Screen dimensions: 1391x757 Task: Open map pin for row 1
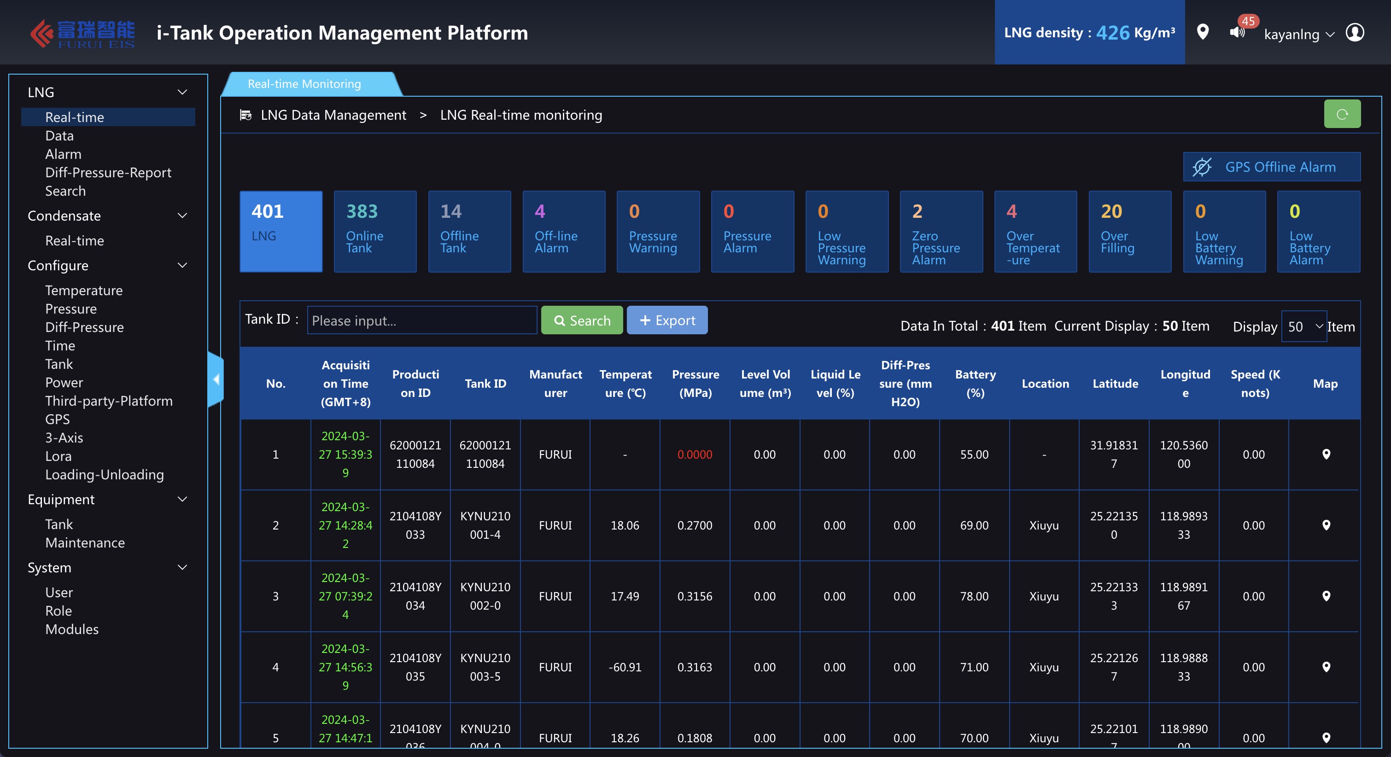pyautogui.click(x=1326, y=454)
